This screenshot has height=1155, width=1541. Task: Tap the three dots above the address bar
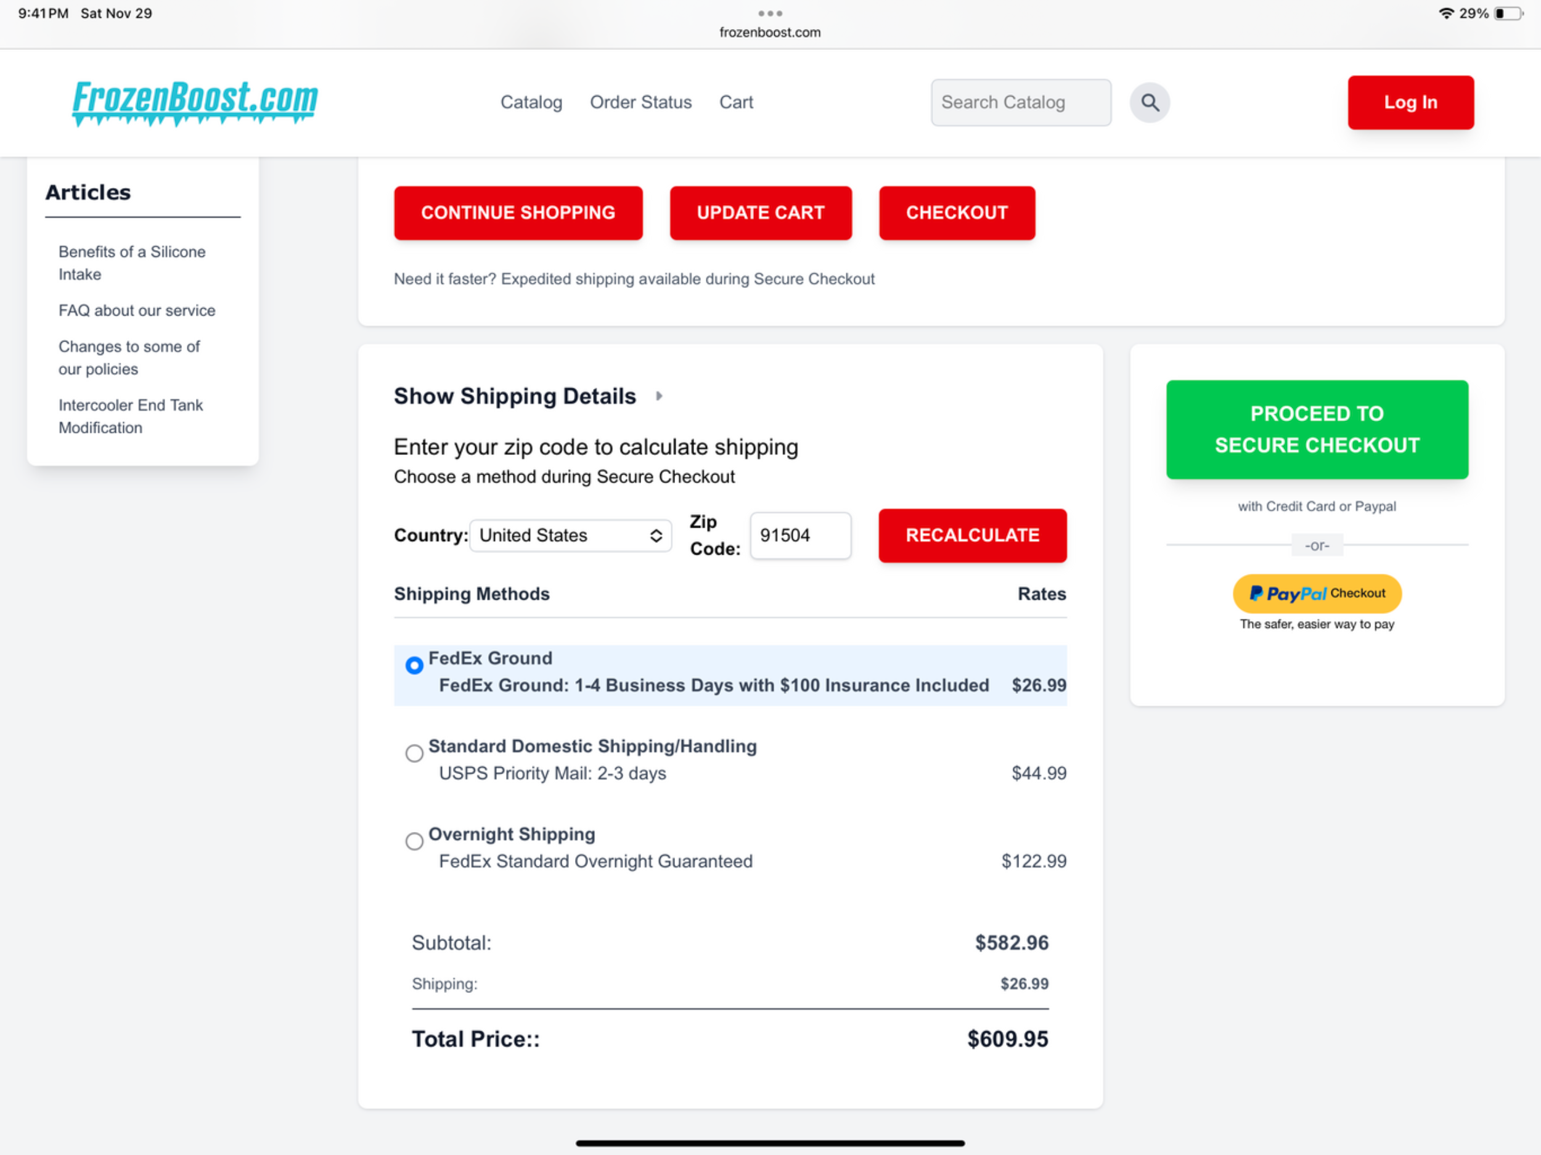point(770,13)
